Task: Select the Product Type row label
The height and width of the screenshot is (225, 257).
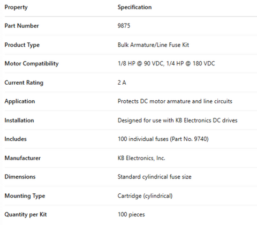Action: pos(22,45)
